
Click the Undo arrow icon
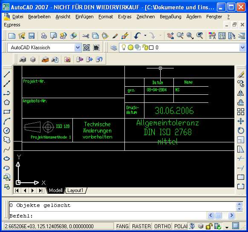tap(137, 36)
